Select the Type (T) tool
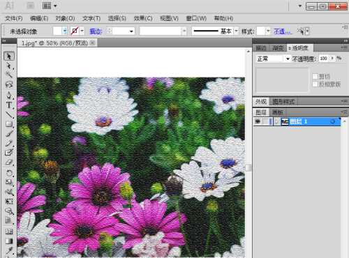Viewport: 349px width, 258px height. (x=9, y=105)
